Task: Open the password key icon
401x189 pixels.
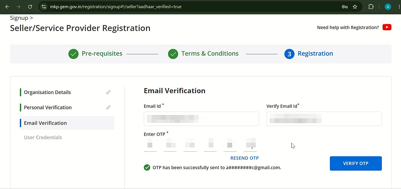Action: pos(345,7)
